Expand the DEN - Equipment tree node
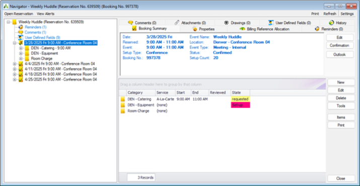 tap(21, 54)
